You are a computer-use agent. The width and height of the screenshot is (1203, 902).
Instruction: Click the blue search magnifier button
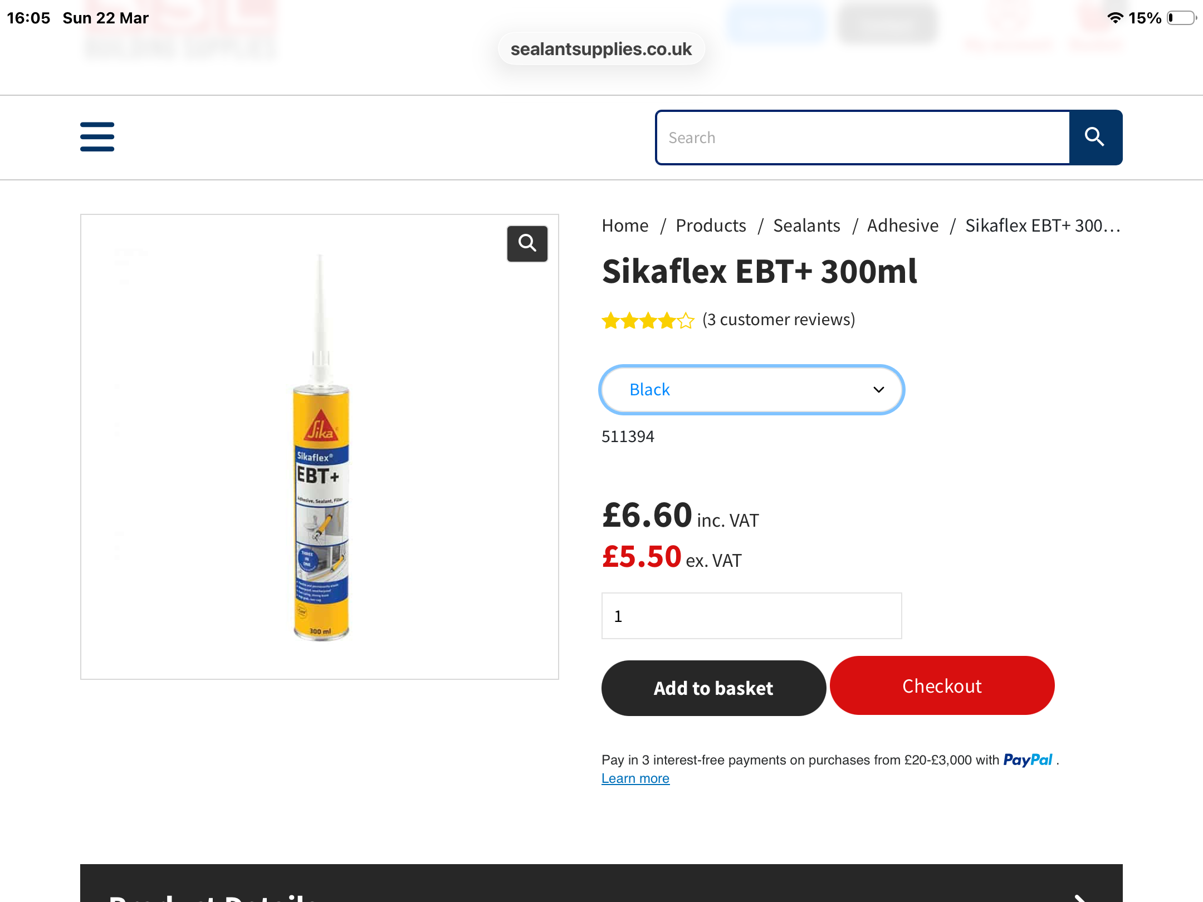pyautogui.click(x=1095, y=137)
